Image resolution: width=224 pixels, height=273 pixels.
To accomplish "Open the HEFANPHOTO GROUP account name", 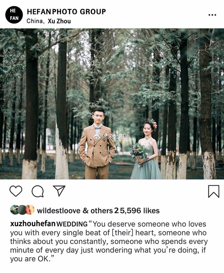I will [66, 12].
